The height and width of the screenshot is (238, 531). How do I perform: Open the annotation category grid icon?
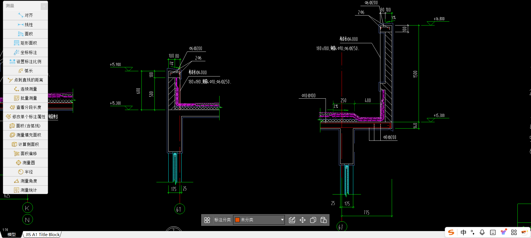[207, 220]
